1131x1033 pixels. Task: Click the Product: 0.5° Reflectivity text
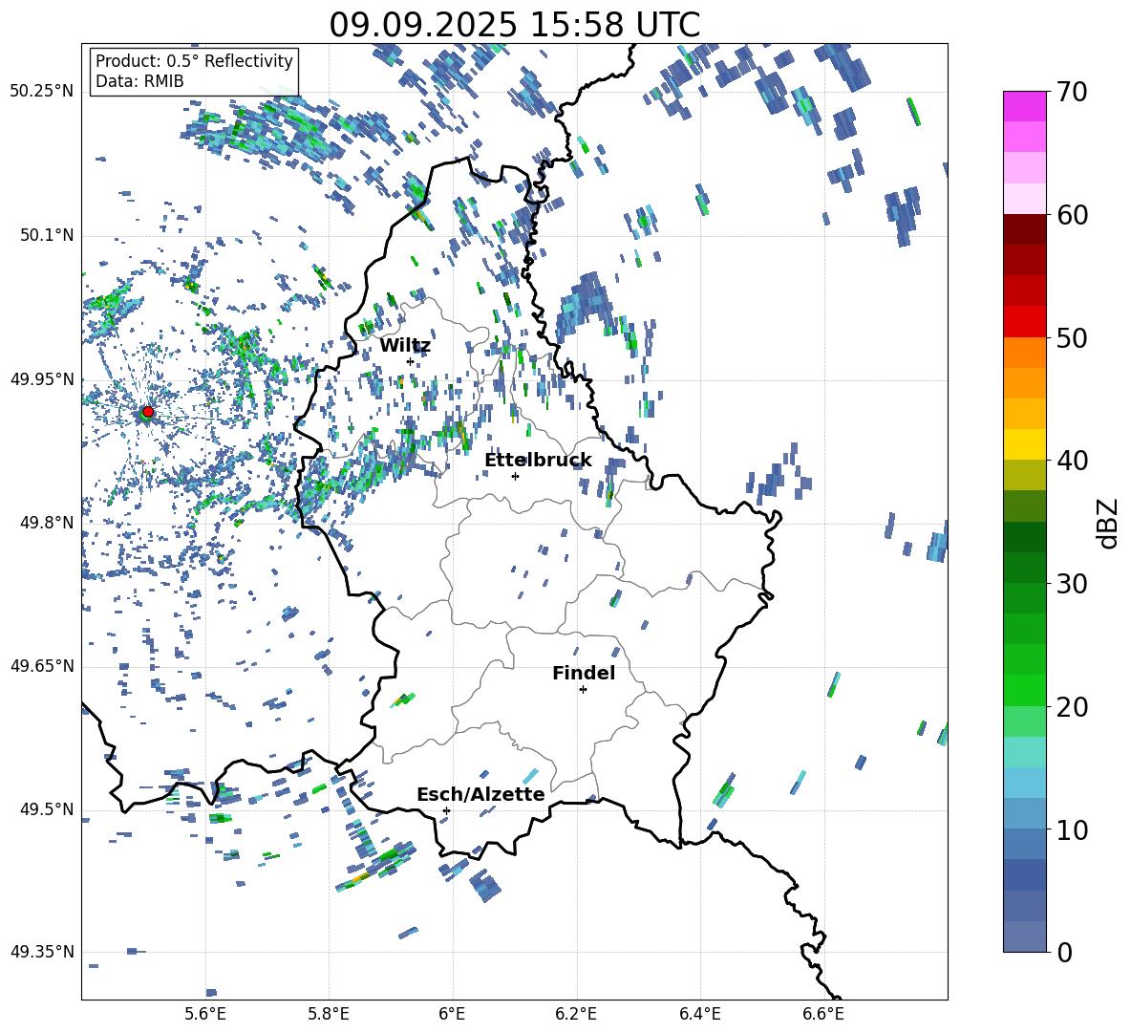[194, 61]
